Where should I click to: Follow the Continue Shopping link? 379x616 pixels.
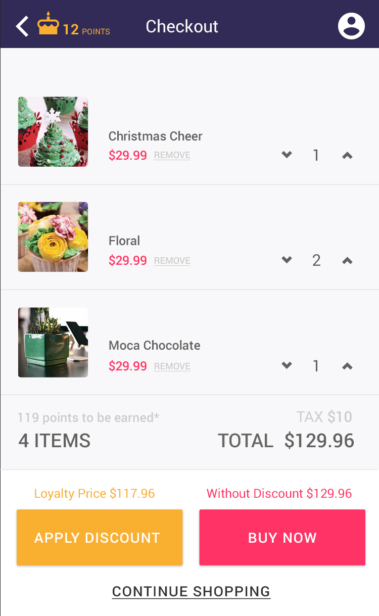[x=191, y=591]
